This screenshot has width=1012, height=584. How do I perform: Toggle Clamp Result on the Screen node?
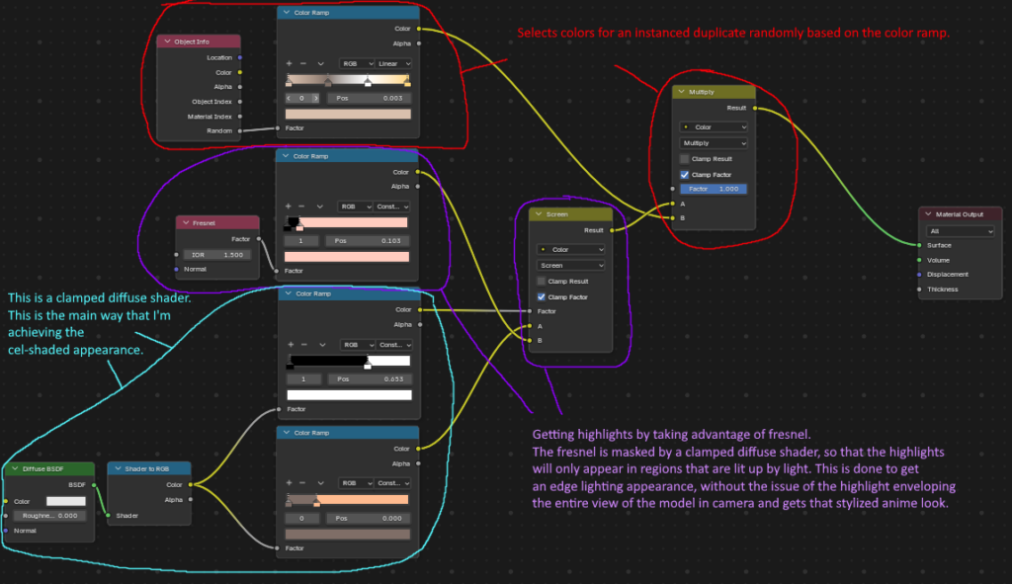(x=542, y=281)
